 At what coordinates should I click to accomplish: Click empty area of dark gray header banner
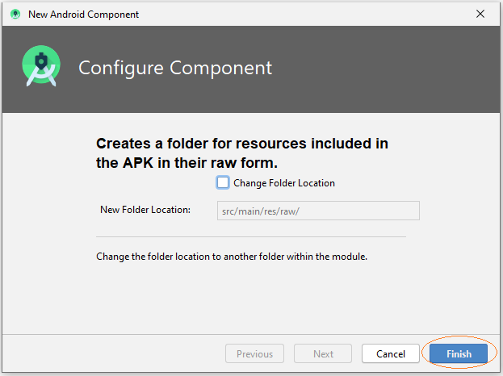pos(385,69)
